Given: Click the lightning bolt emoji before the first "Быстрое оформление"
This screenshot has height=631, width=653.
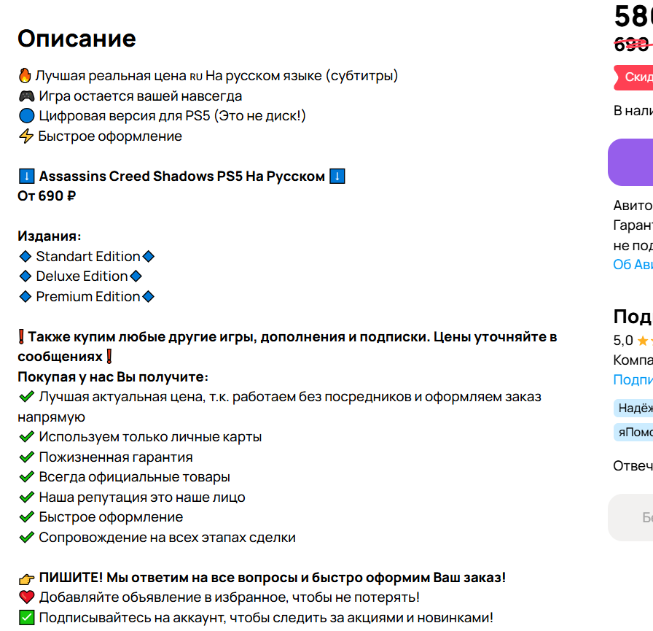Looking at the screenshot, I should 26,136.
